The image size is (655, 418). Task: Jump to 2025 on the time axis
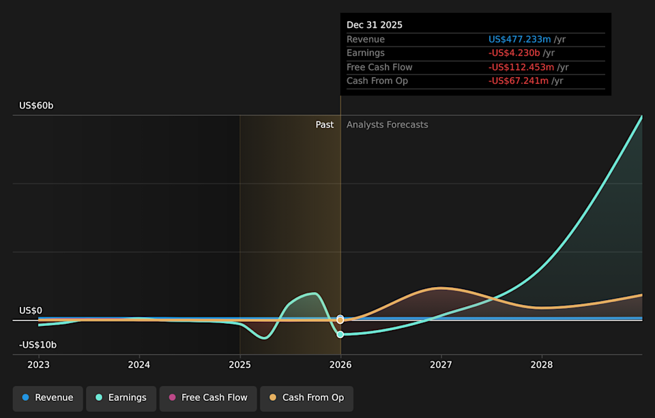tap(240, 365)
